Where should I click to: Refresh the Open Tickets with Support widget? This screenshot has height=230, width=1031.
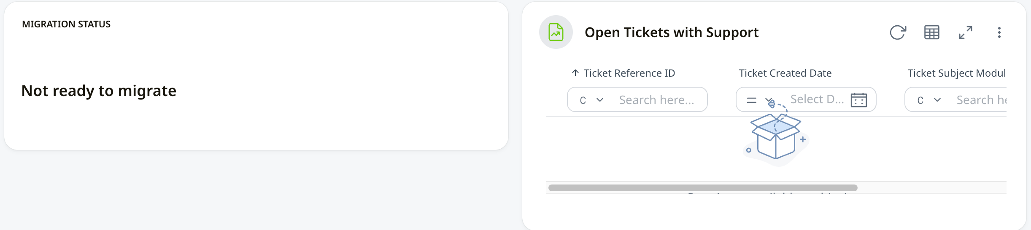click(898, 32)
